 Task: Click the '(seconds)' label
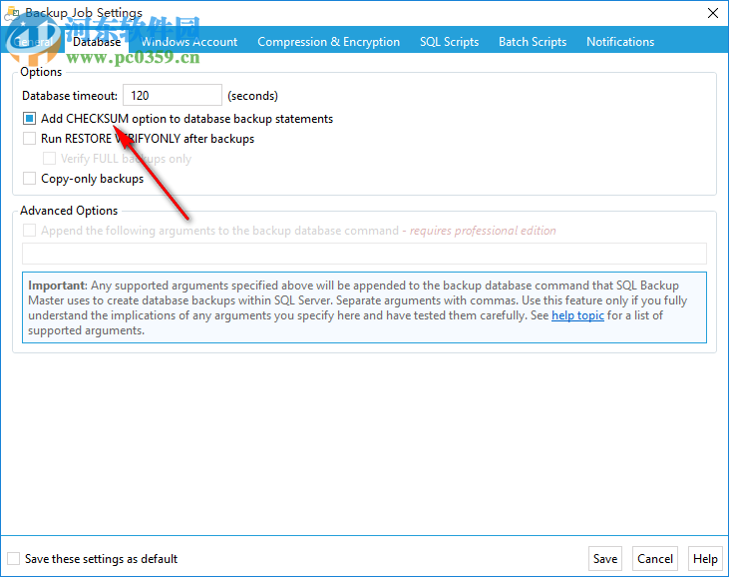coord(252,96)
